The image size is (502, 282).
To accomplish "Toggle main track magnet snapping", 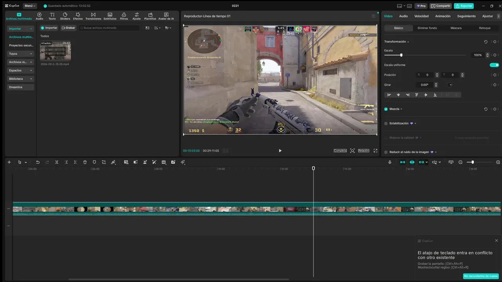I will point(402,162).
